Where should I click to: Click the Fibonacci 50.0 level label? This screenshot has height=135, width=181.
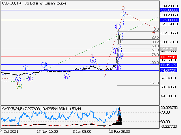coord(155,46)
